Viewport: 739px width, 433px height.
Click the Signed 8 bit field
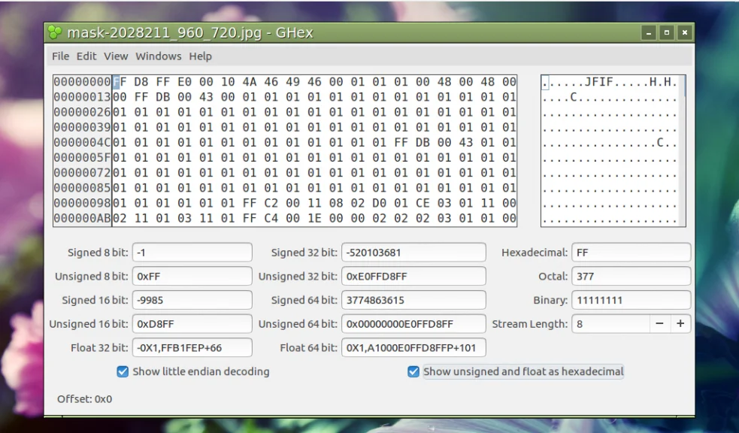192,253
